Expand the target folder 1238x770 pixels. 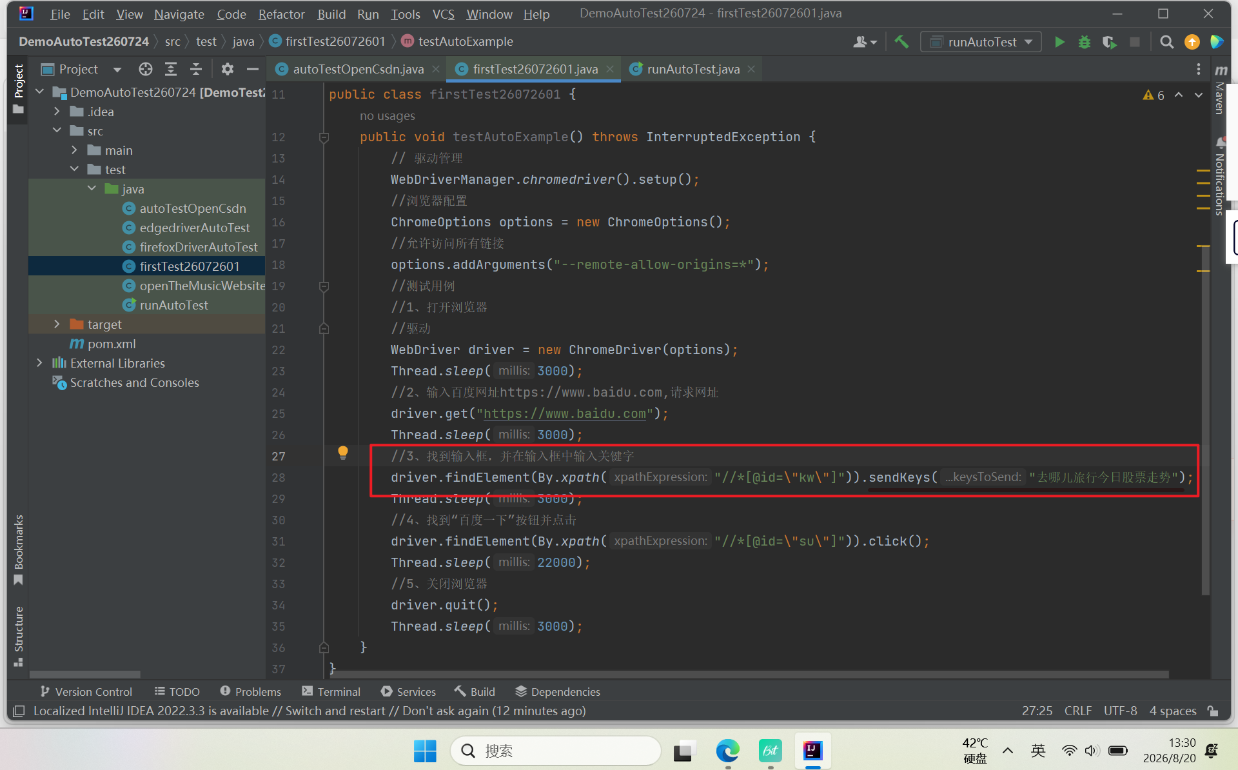pyautogui.click(x=57, y=324)
